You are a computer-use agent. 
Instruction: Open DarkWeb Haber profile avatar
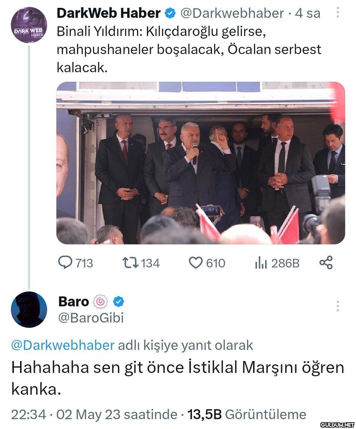[28, 25]
